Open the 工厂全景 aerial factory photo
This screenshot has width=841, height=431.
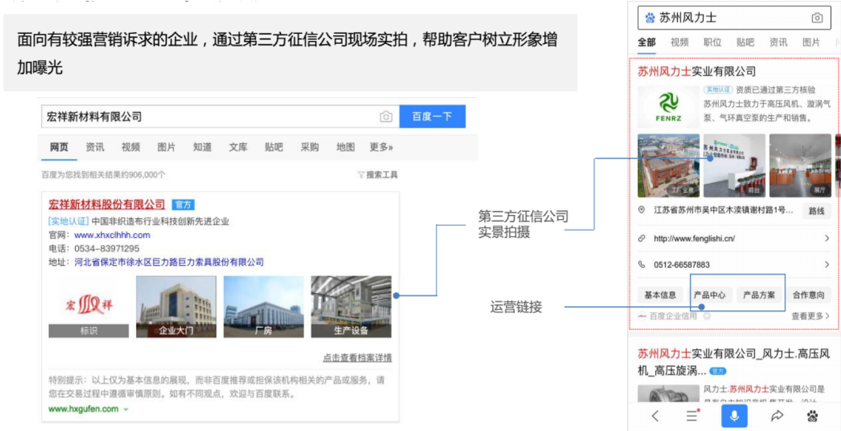click(668, 165)
